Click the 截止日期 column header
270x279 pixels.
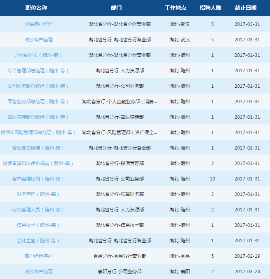point(245,8)
